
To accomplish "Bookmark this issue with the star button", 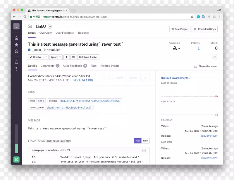I will 66,57.
